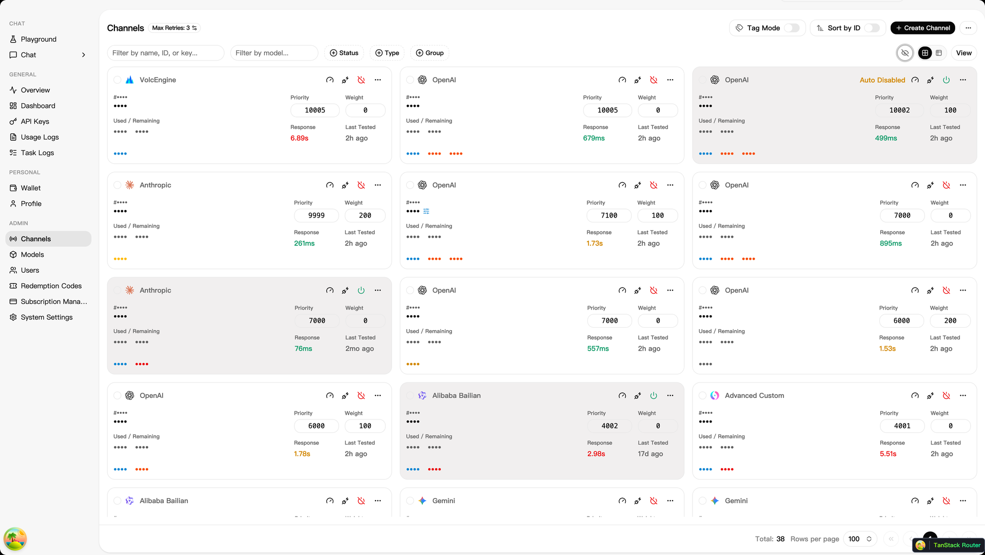This screenshot has height=555, width=985.
Task: Switch to table view layout
Action: tap(939, 53)
